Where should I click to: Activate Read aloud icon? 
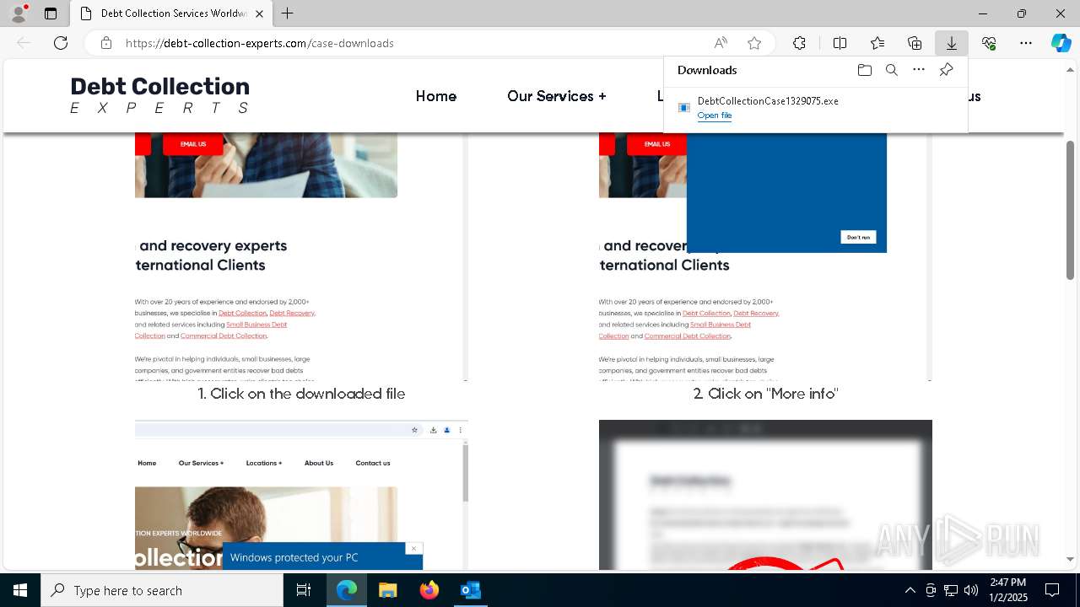[x=721, y=43]
